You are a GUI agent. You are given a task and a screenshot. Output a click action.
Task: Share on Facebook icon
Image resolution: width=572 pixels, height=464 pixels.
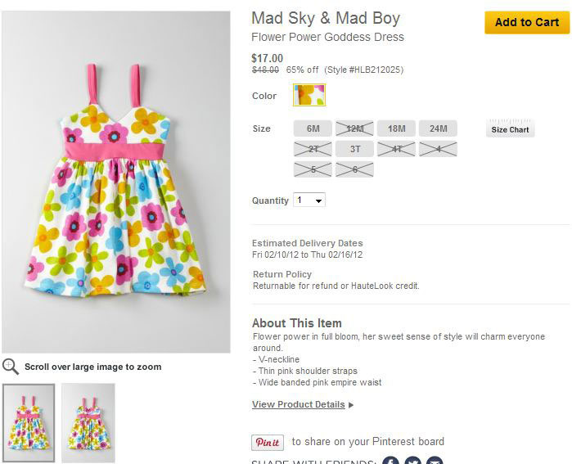[391, 461]
